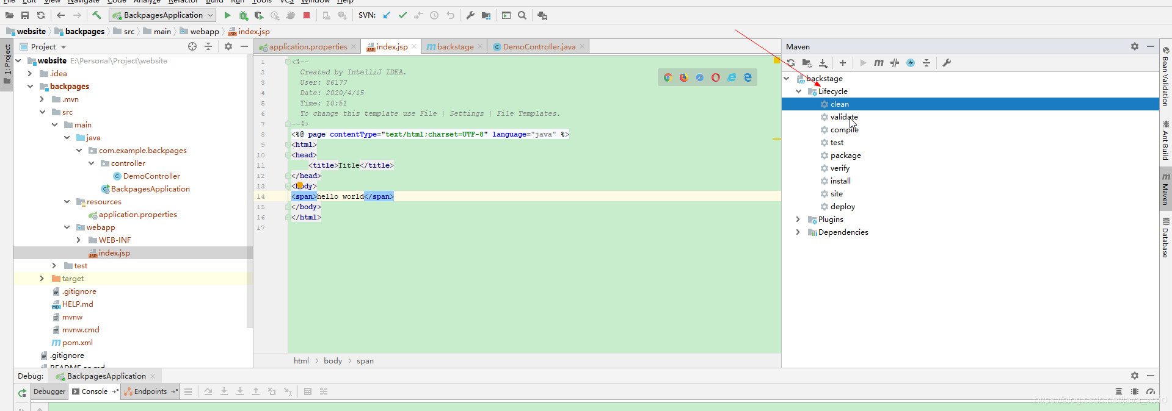Click the main toolbar synchronize icon
The width and height of the screenshot is (1172, 411).
(x=41, y=15)
